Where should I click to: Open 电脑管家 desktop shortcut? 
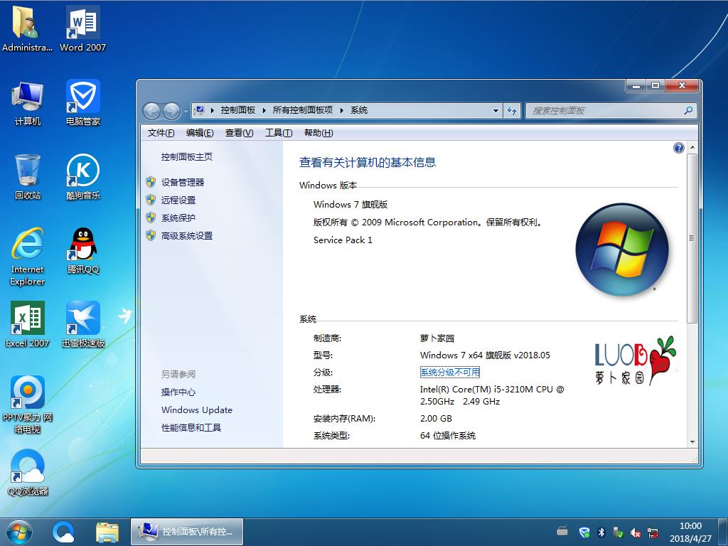(x=83, y=102)
